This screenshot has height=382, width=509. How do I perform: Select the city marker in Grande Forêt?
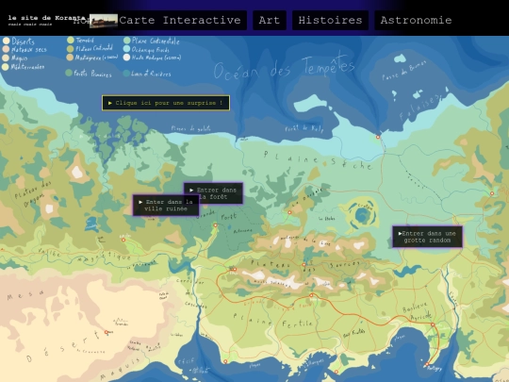pos(215,225)
